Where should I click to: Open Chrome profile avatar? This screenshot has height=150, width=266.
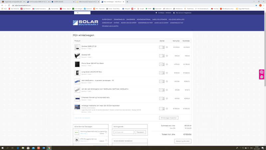260,5
